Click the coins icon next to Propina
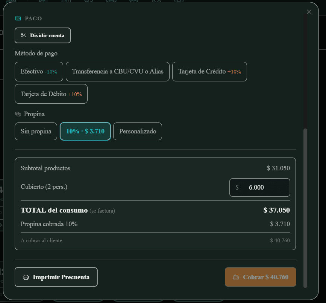 pos(18,114)
